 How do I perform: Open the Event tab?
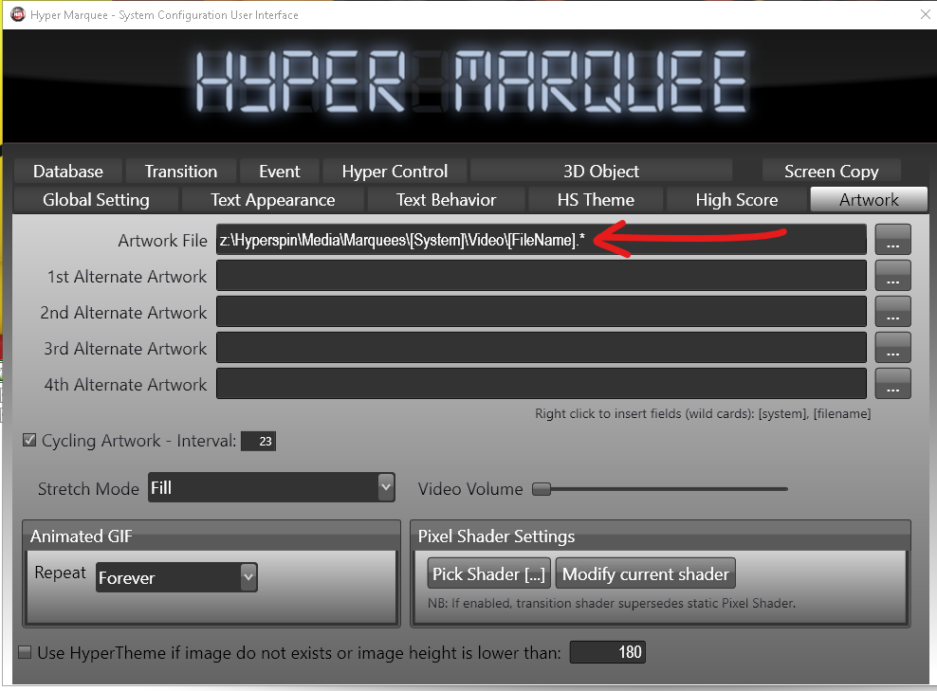pyautogui.click(x=279, y=172)
